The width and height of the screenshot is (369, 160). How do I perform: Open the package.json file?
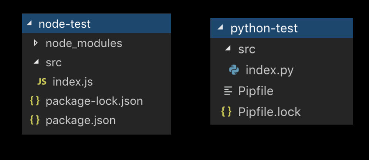[x=80, y=120]
